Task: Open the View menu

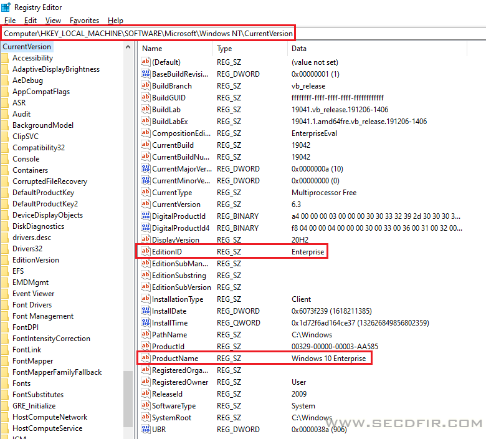Action: [53, 21]
